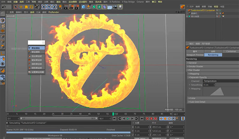Image resolution: width=239 pixels, height=139 pixels.
Task: Open the X-Particles menu
Action: click(115, 2)
